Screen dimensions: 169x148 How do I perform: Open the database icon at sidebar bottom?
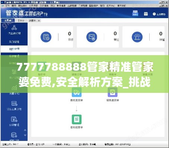click(x=14, y=135)
